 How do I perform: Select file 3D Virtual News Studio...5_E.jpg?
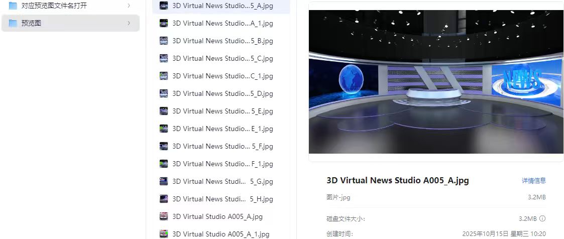pyautogui.click(x=221, y=111)
